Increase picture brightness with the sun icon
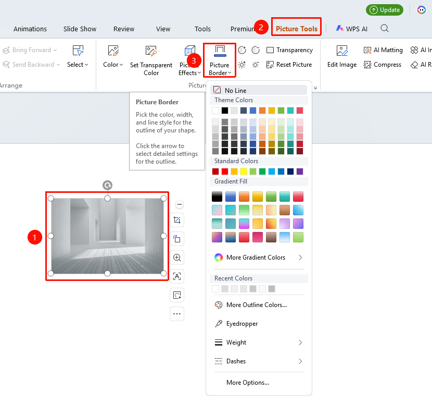Viewport: 432px width, 404px height. 242,65
